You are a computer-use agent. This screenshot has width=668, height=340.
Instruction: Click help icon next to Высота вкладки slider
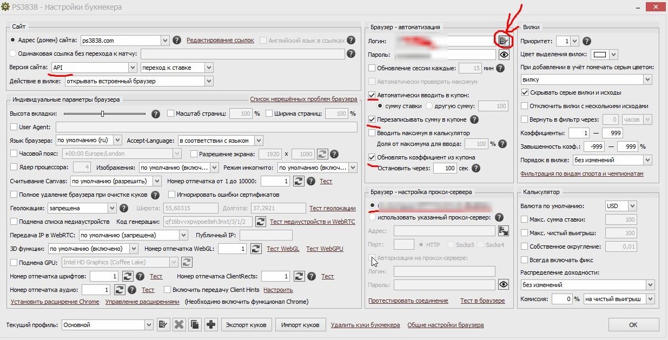click(156, 114)
